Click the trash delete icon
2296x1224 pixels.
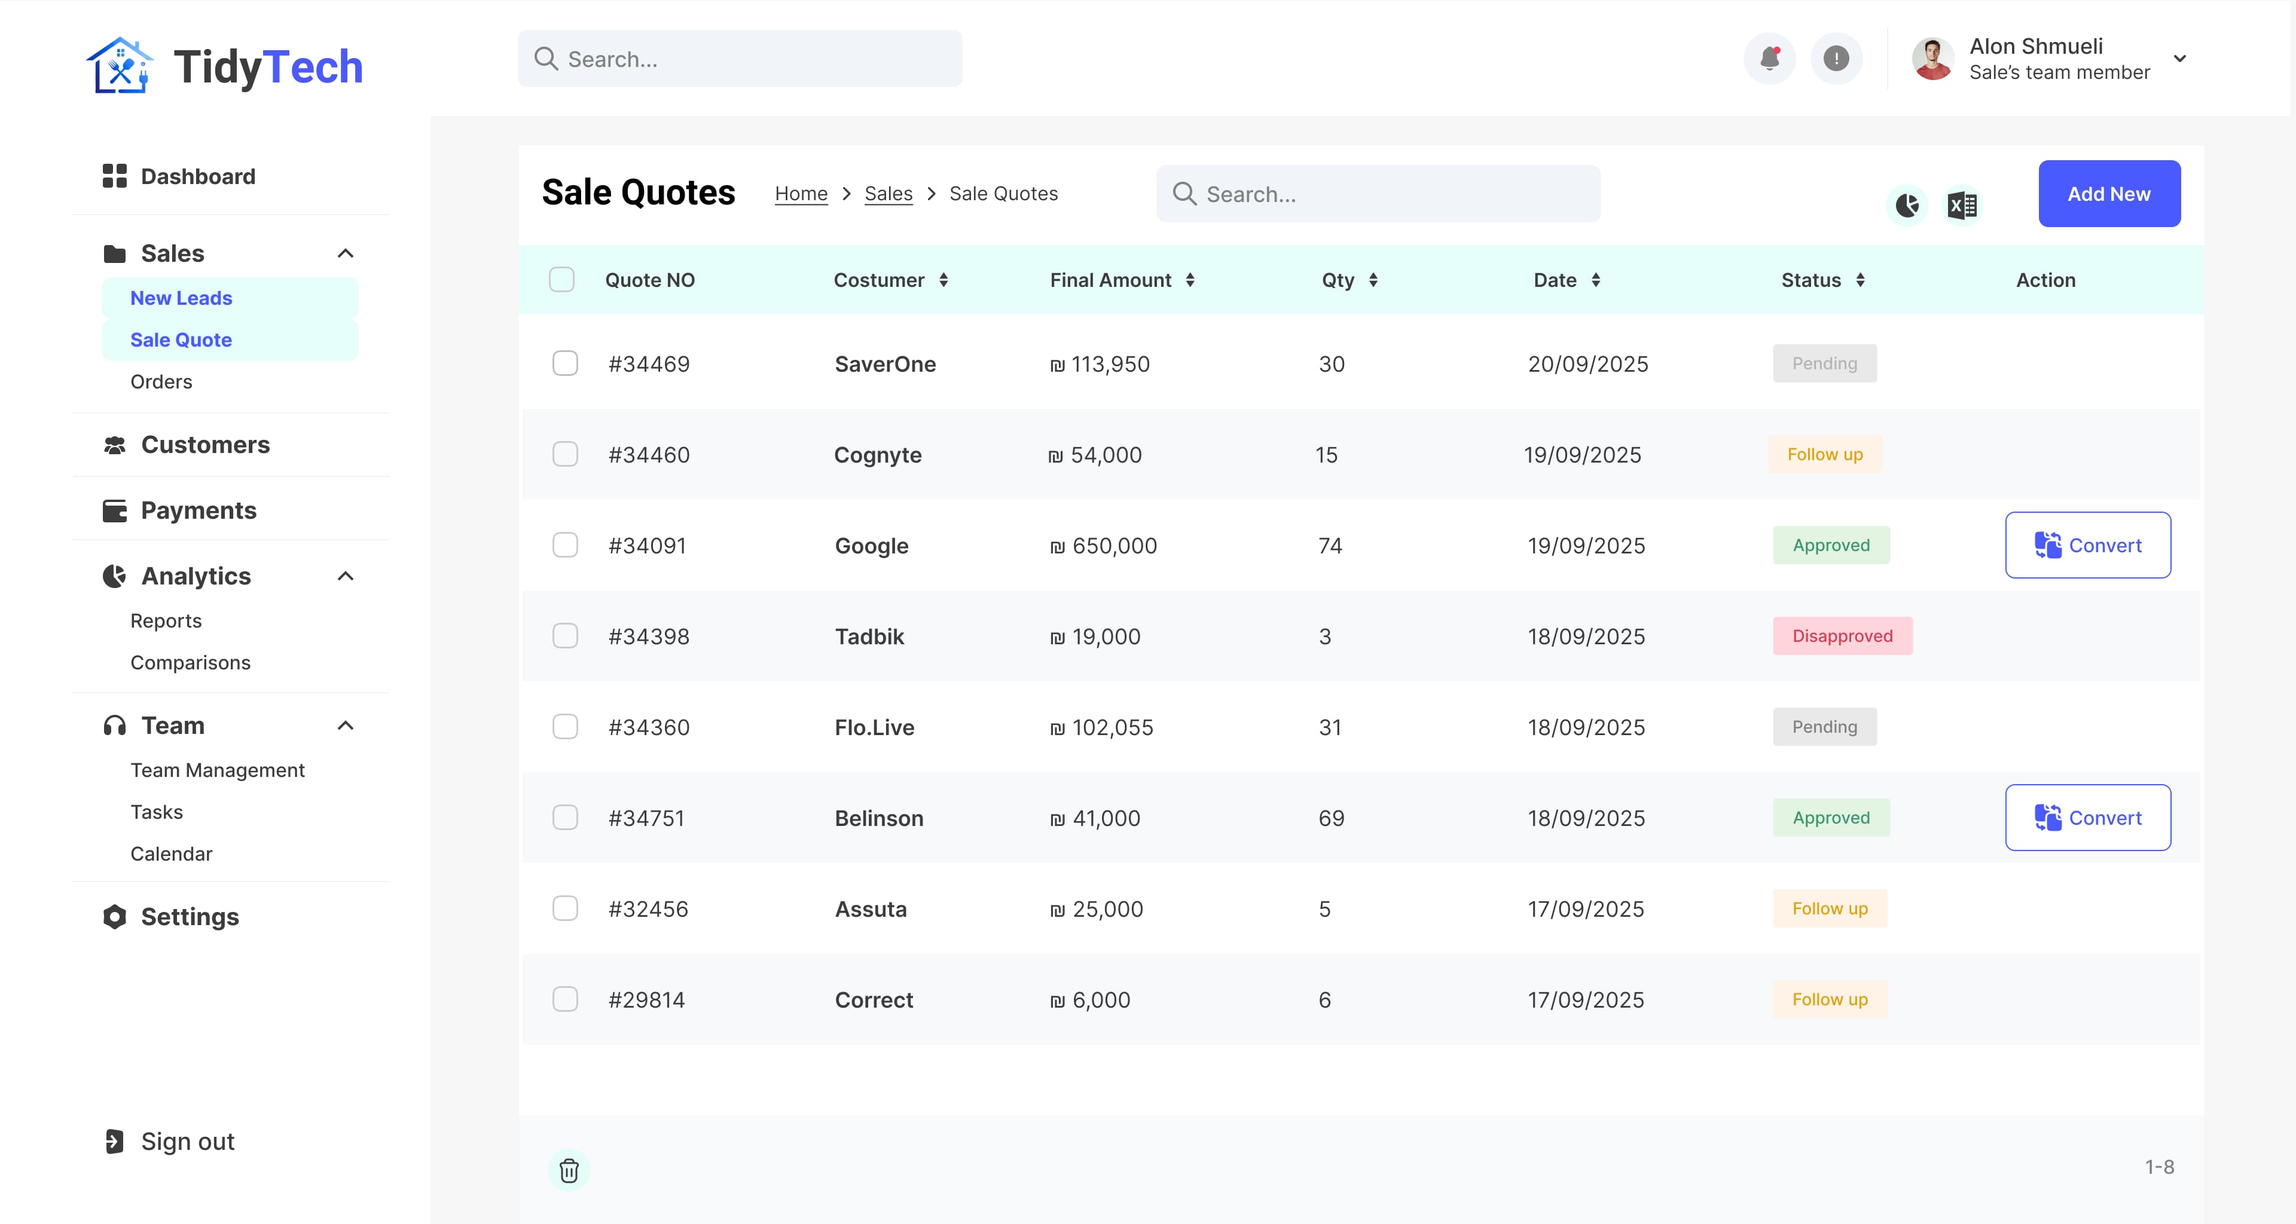(569, 1171)
